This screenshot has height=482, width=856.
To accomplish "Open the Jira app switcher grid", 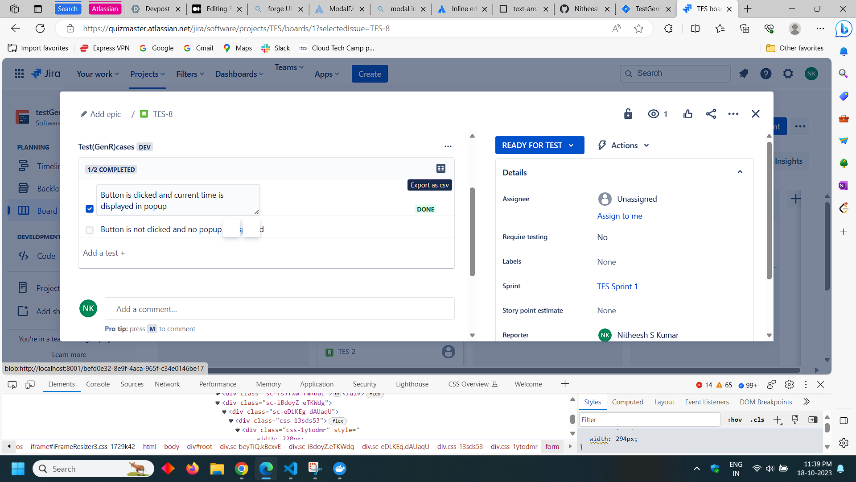I will [19, 74].
